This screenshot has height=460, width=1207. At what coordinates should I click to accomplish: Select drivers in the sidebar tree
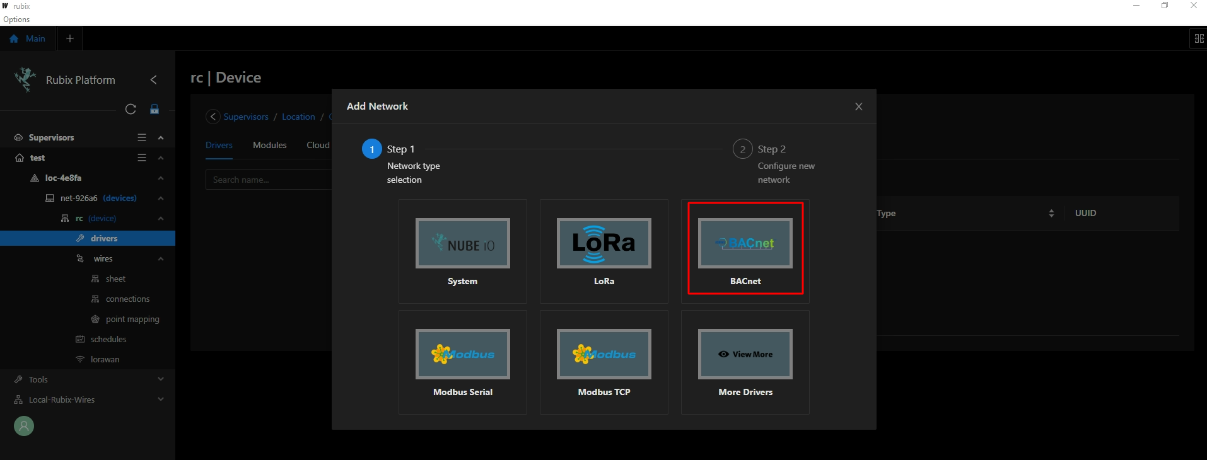88,238
